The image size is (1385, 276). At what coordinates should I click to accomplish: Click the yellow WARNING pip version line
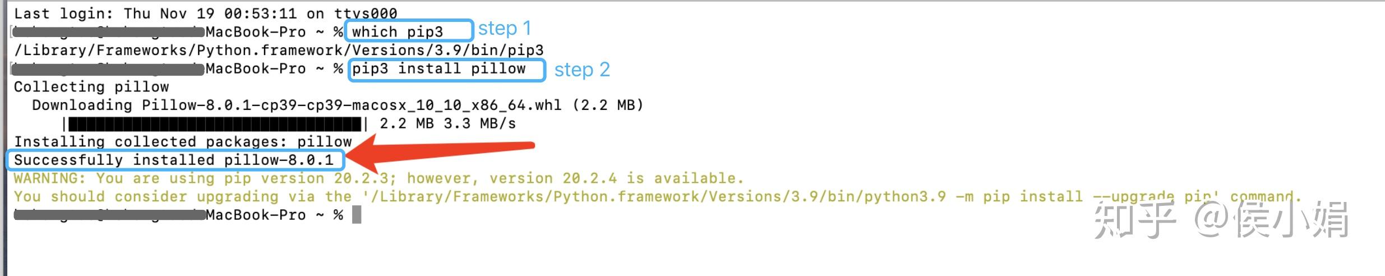coord(378,178)
